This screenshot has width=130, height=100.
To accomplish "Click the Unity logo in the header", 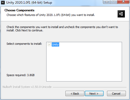I will [x=121, y=14].
